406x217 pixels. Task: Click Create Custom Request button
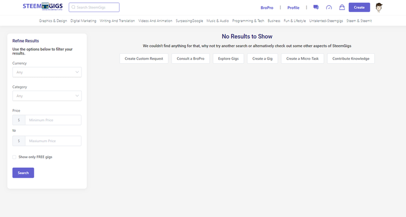(x=144, y=59)
